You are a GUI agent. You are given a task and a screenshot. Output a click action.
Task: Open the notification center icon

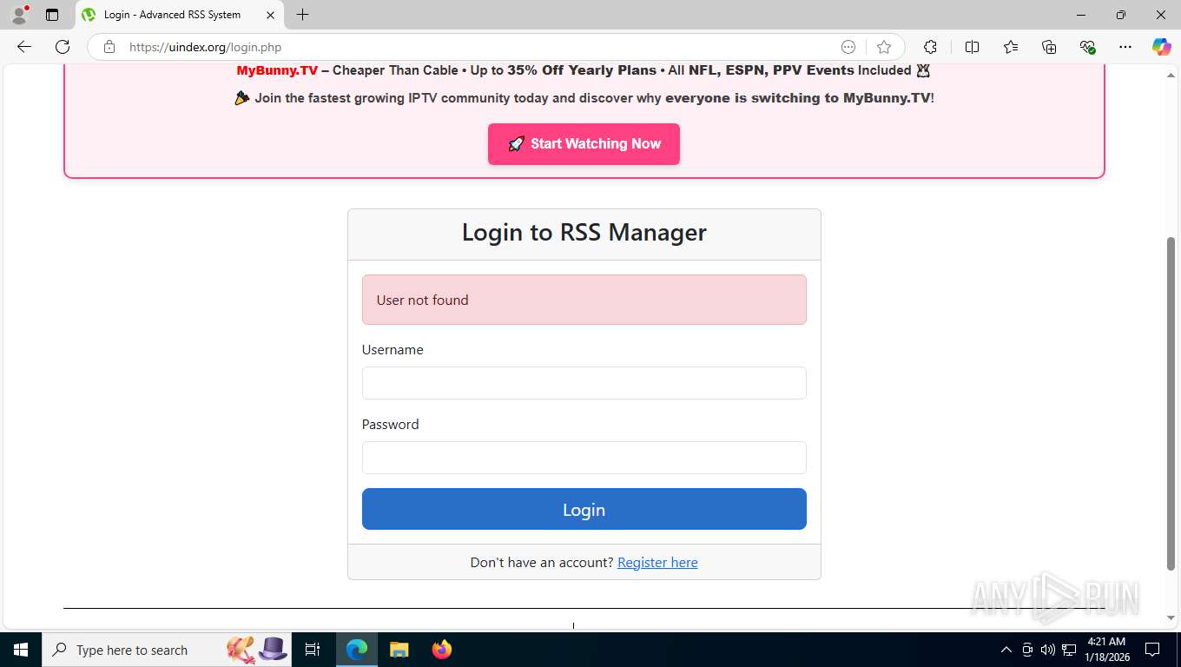click(1152, 650)
